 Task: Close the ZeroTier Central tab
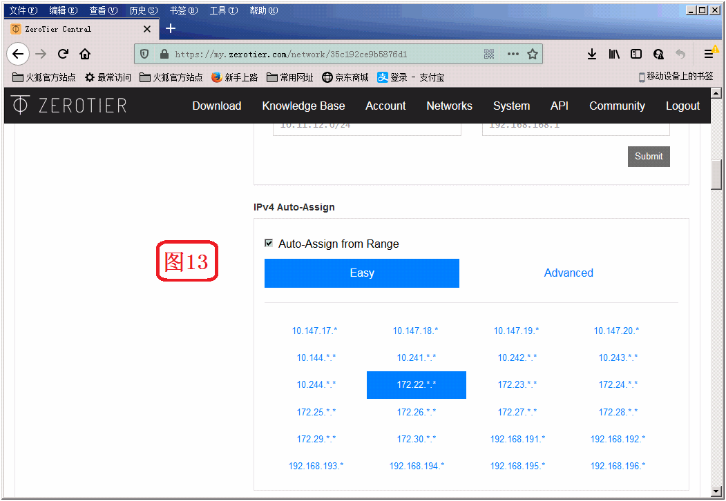tap(147, 29)
